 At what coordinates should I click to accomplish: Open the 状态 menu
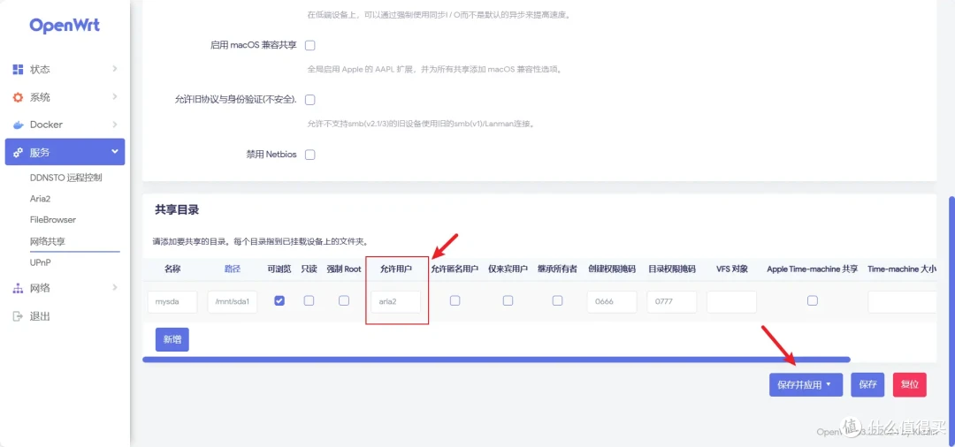65,69
